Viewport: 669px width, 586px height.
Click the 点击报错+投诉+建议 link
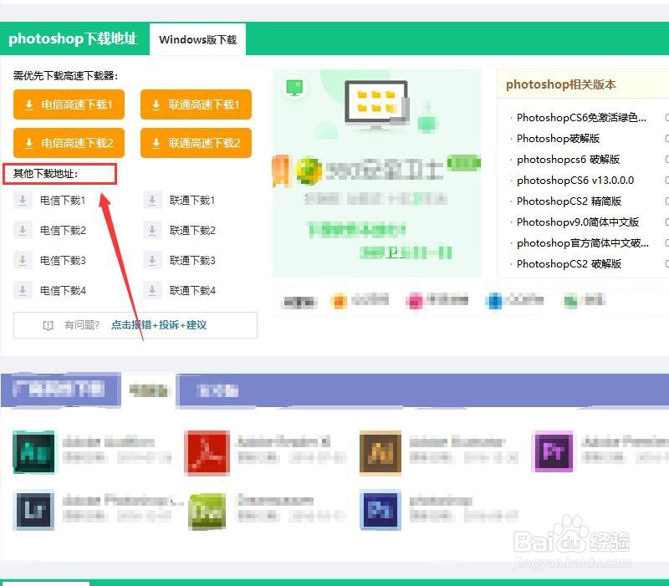(x=159, y=325)
